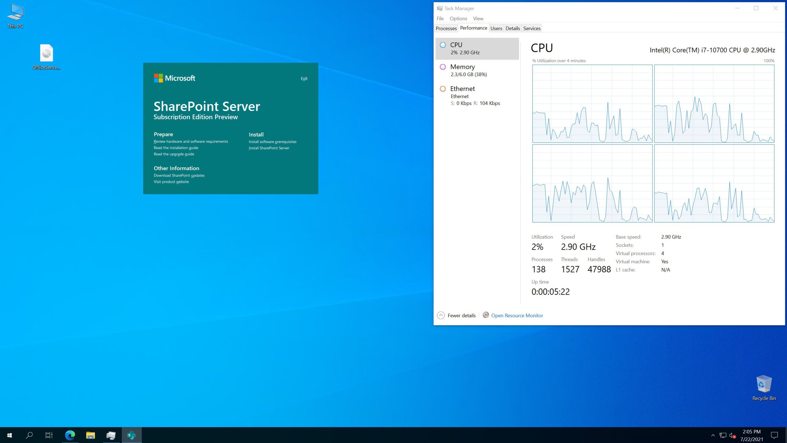The width and height of the screenshot is (787, 443).
Task: Select Ethernet in performance sidebar
Action: [x=477, y=96]
